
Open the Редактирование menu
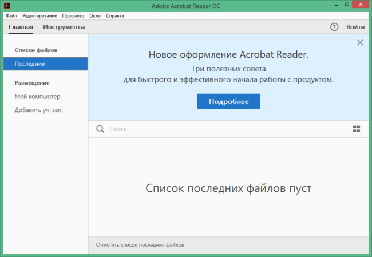(39, 16)
